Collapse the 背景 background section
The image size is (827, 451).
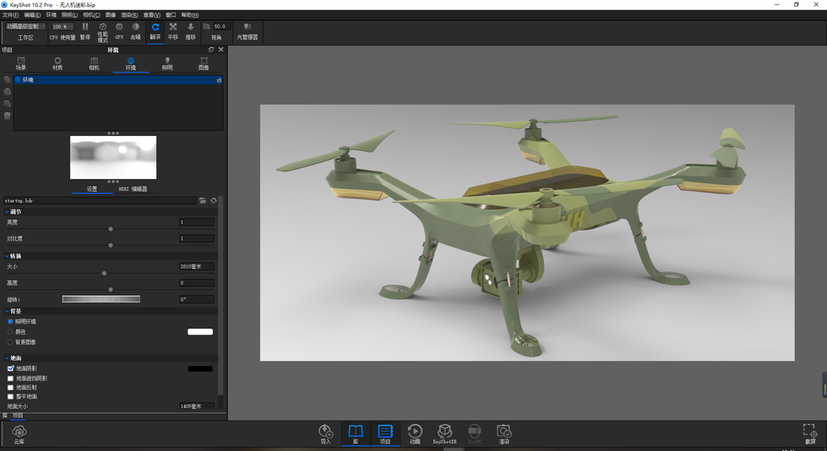pyautogui.click(x=7, y=311)
